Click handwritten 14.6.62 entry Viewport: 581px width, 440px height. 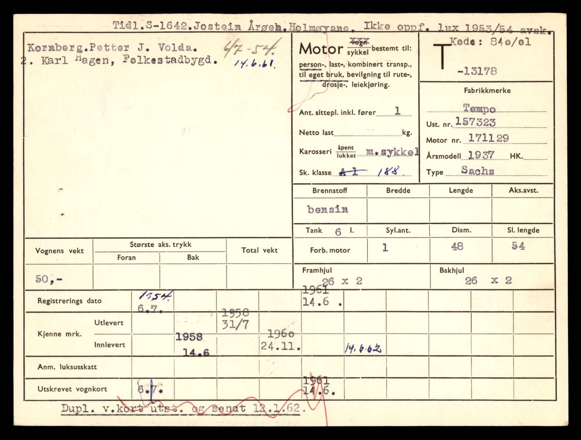click(363, 348)
